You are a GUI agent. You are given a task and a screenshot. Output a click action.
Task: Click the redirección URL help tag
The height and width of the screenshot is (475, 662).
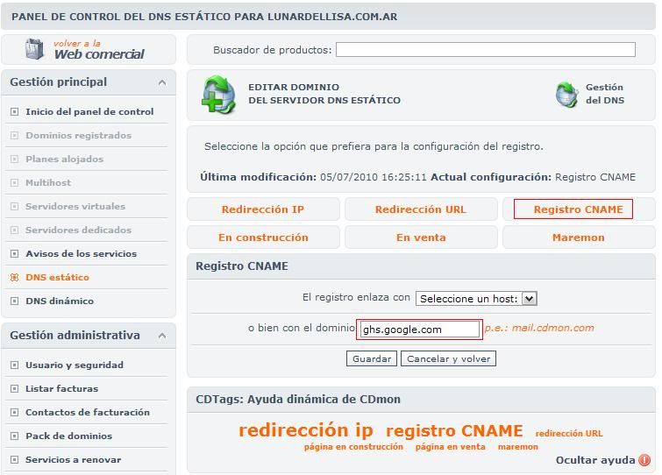[569, 433]
